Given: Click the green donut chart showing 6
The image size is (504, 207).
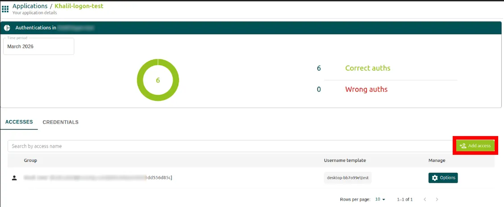Looking at the screenshot, I should [x=158, y=80].
